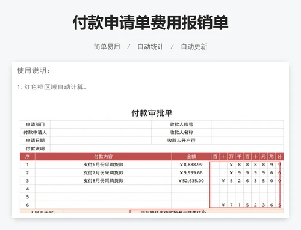Click the 万 digit column header
This screenshot has height=230, width=301.
(x=231, y=156)
